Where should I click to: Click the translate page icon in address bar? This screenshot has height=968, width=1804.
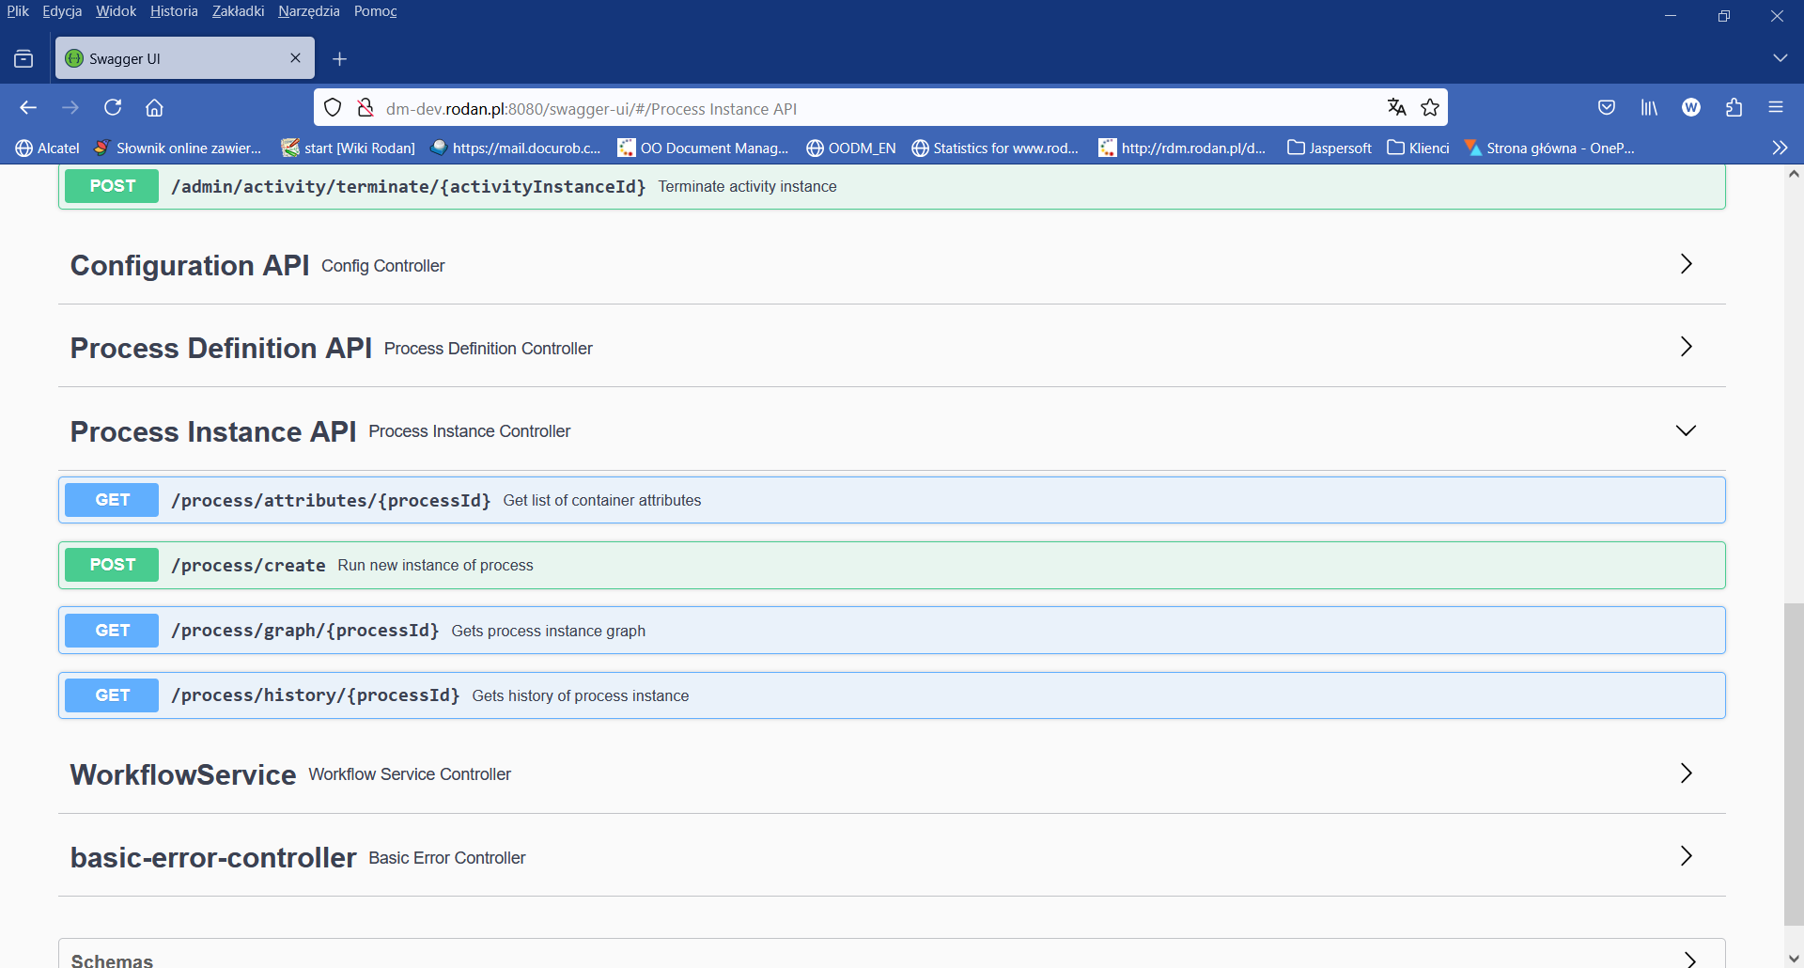coord(1397,107)
